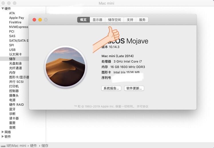Open the 显示器 tab

click(98, 20)
